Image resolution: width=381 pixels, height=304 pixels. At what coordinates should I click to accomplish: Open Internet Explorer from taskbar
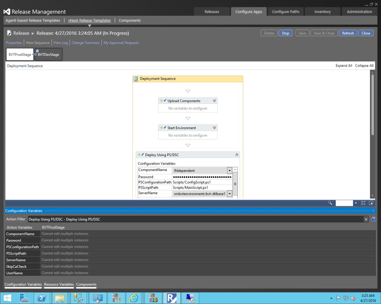(134, 298)
